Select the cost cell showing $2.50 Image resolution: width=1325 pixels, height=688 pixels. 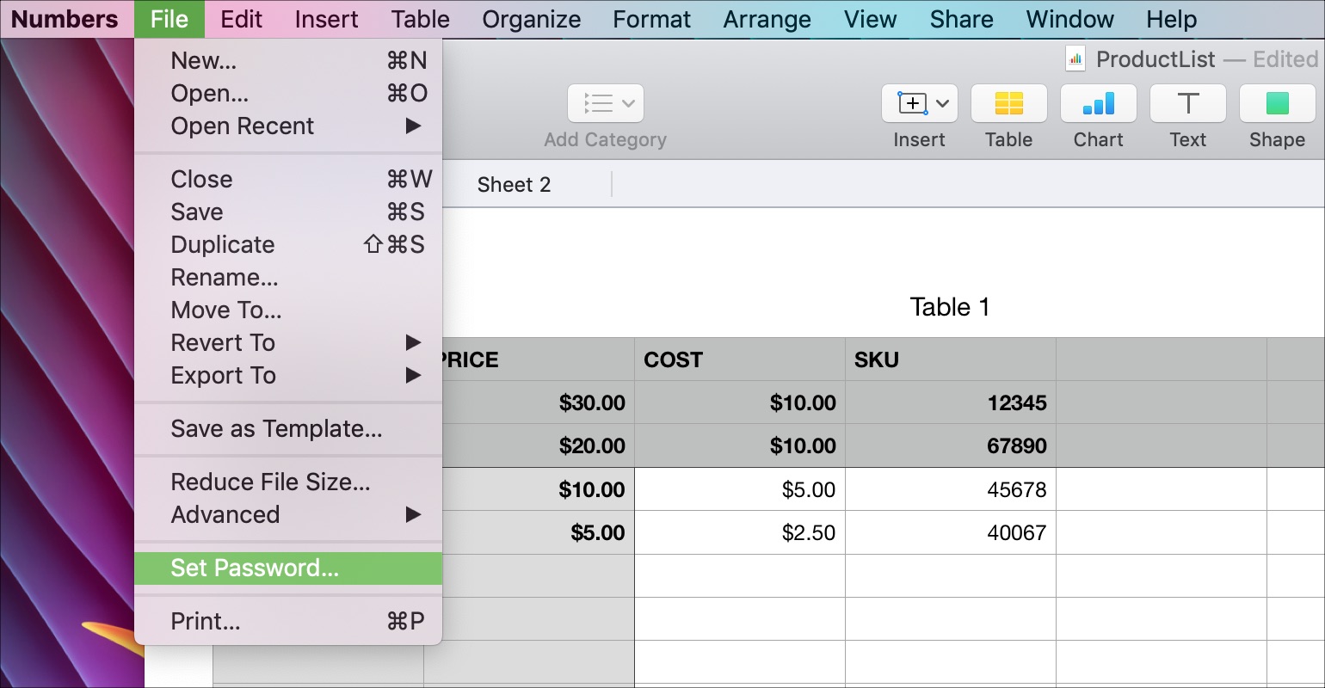click(x=740, y=532)
